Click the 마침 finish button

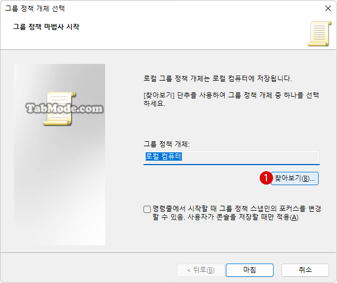click(x=250, y=270)
